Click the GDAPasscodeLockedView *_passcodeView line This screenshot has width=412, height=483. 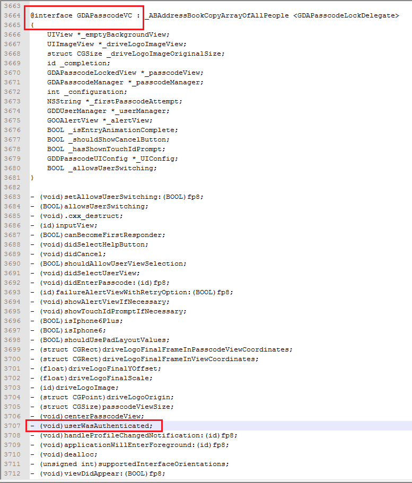point(126,73)
